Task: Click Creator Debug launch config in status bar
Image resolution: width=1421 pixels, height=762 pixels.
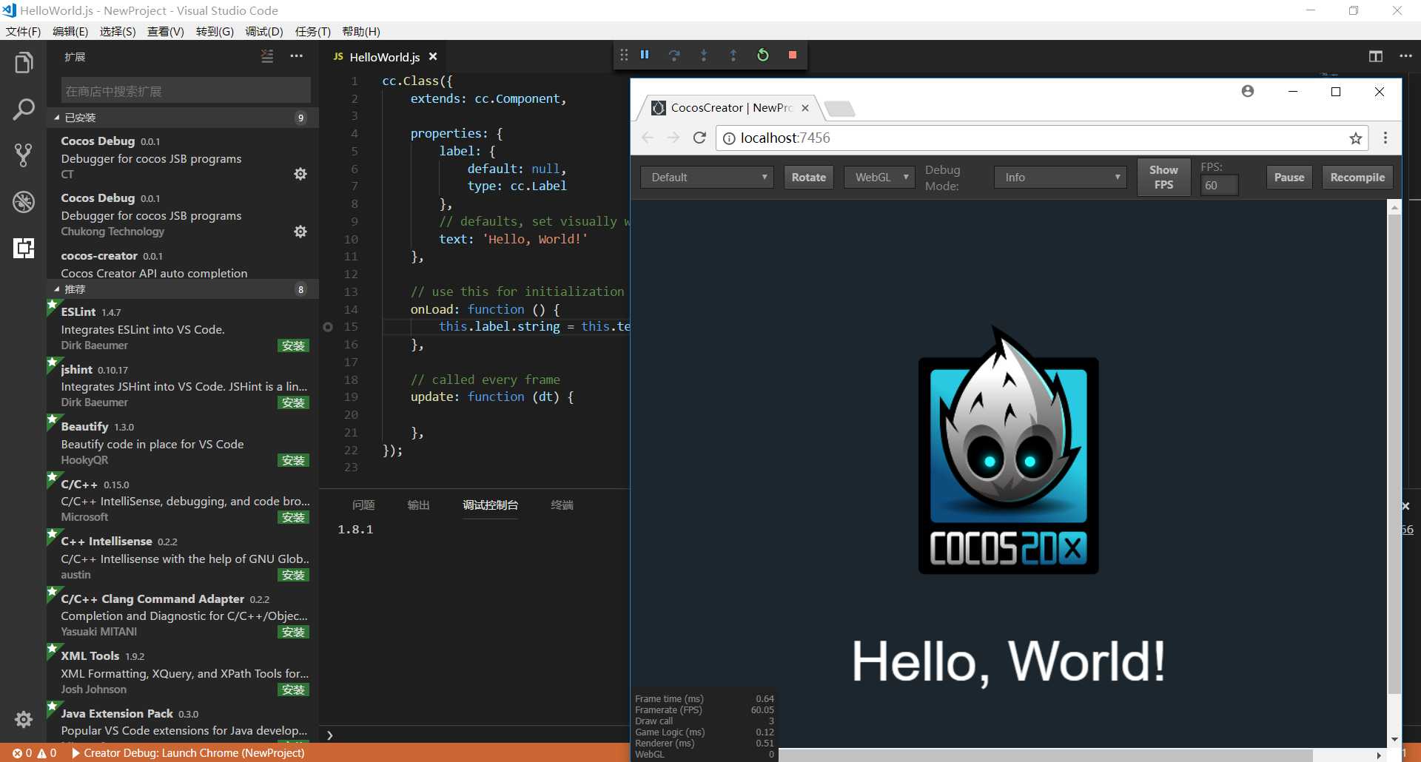Action: tap(188, 753)
